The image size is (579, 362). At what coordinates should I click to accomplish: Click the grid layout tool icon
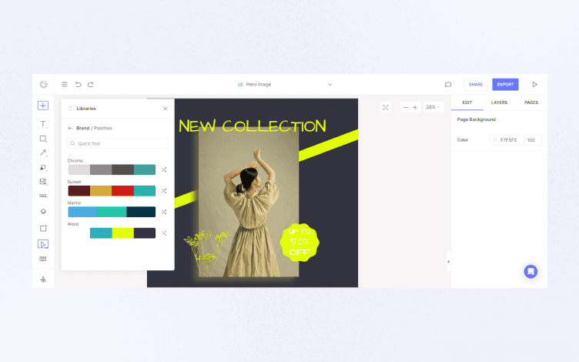[43, 259]
